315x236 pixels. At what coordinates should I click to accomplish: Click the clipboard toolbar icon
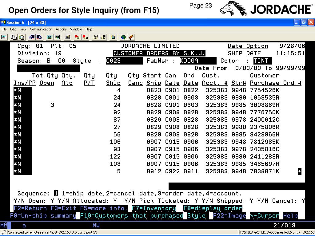[113, 37]
